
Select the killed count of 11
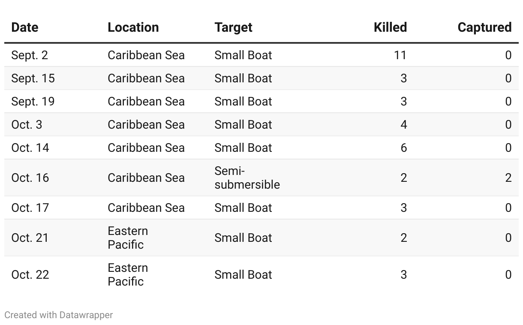400,55
